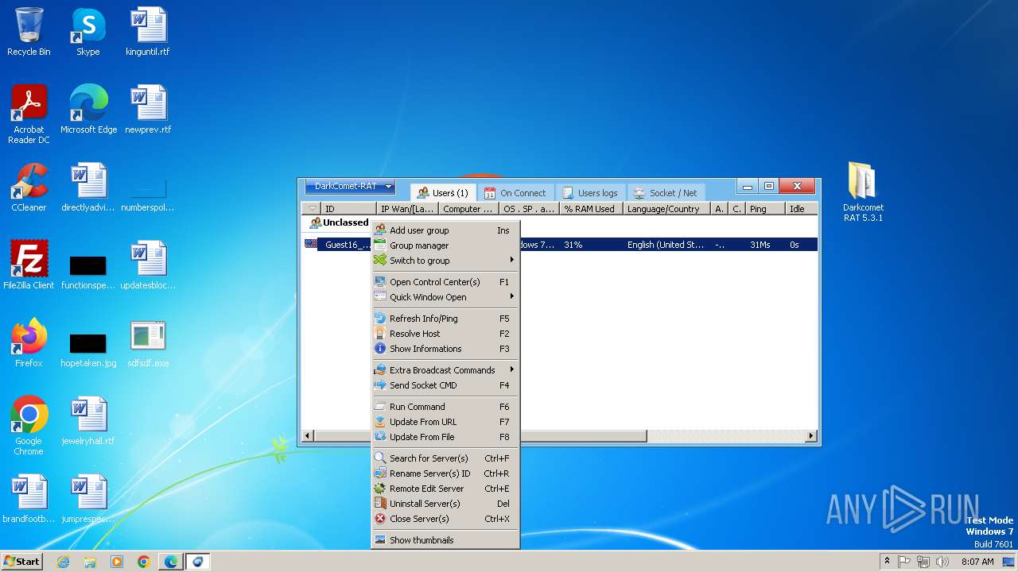Screen dimensions: 1018x572
Task: Open Chrome from the taskbar
Action: [143, 562]
